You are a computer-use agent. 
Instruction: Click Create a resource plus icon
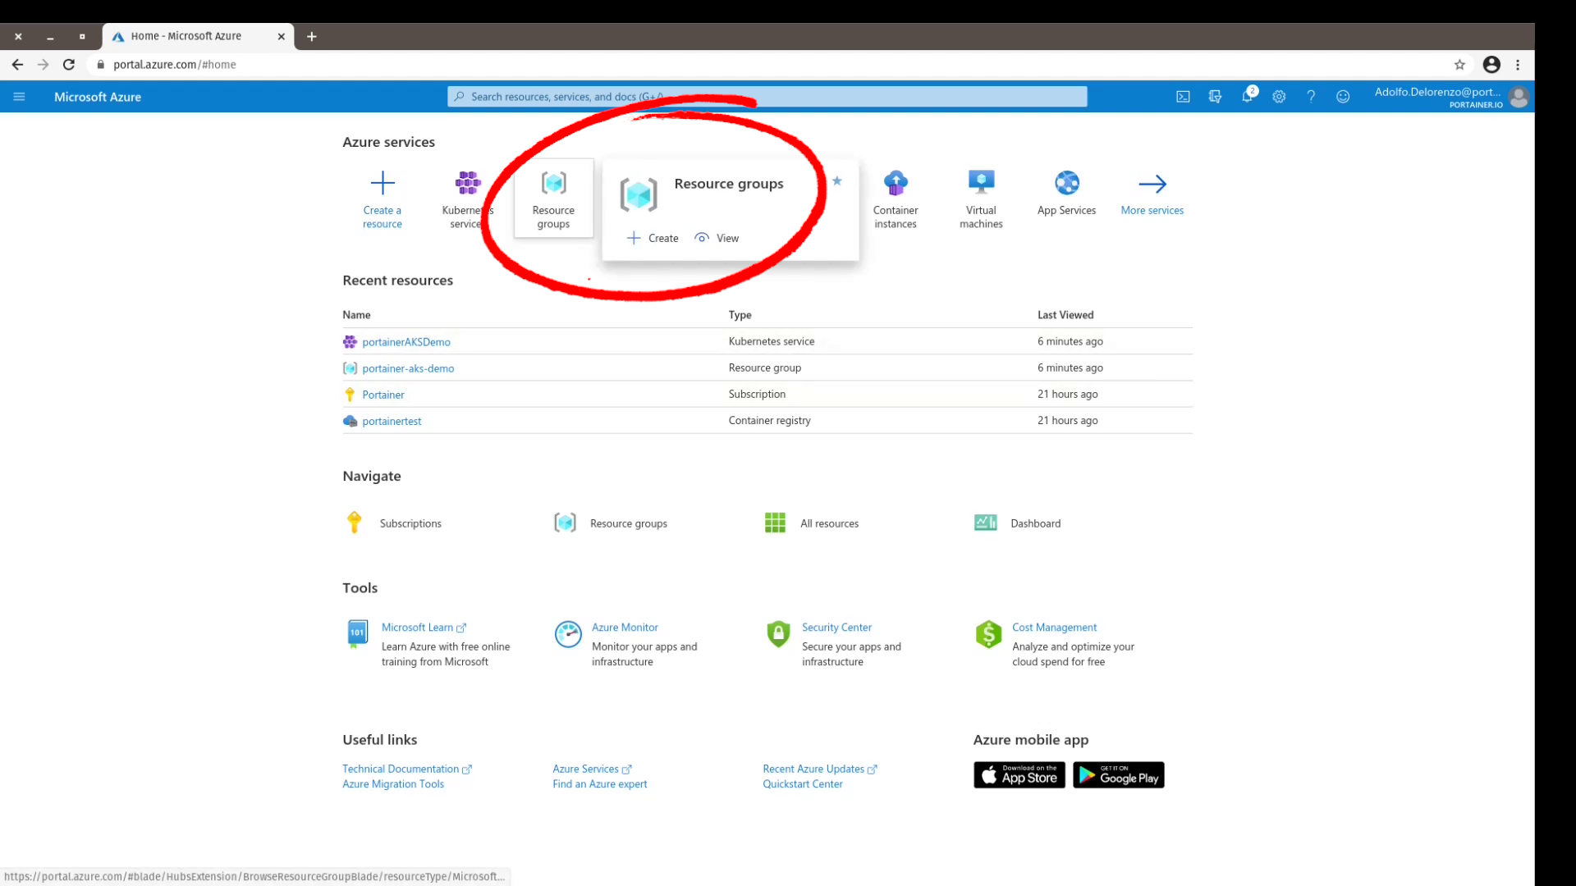383,183
